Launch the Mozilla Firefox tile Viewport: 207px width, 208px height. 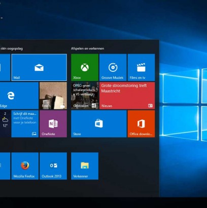click(x=25, y=166)
